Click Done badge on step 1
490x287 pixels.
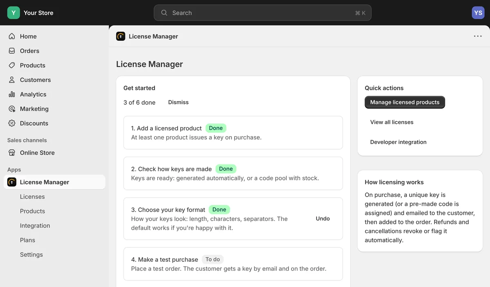[216, 128]
